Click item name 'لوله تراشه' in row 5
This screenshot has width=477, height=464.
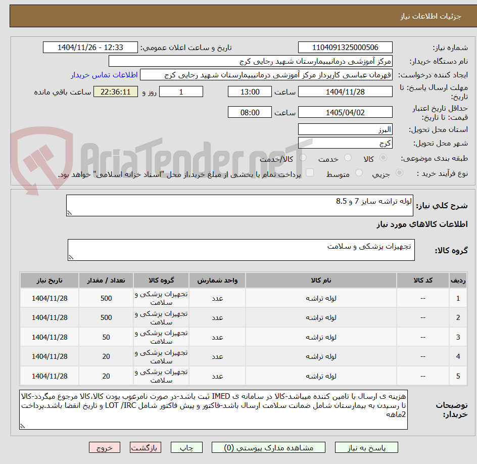point(321,377)
